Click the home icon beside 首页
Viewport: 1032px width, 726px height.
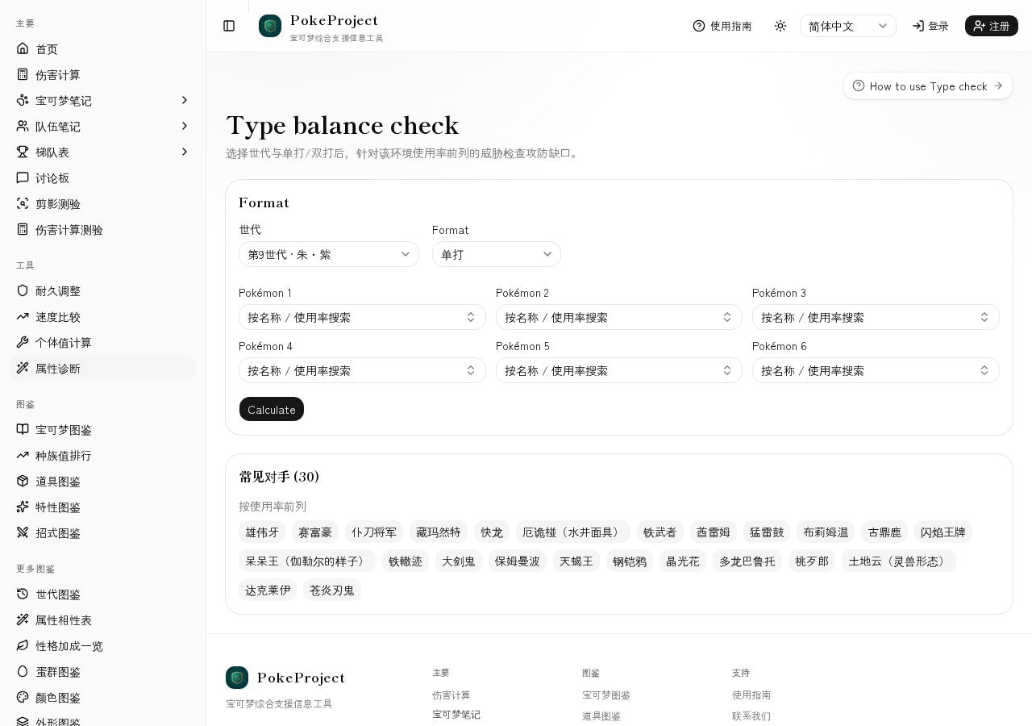click(23, 48)
